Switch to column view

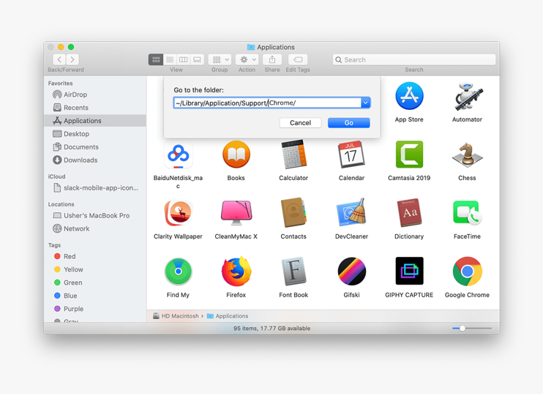coord(183,59)
